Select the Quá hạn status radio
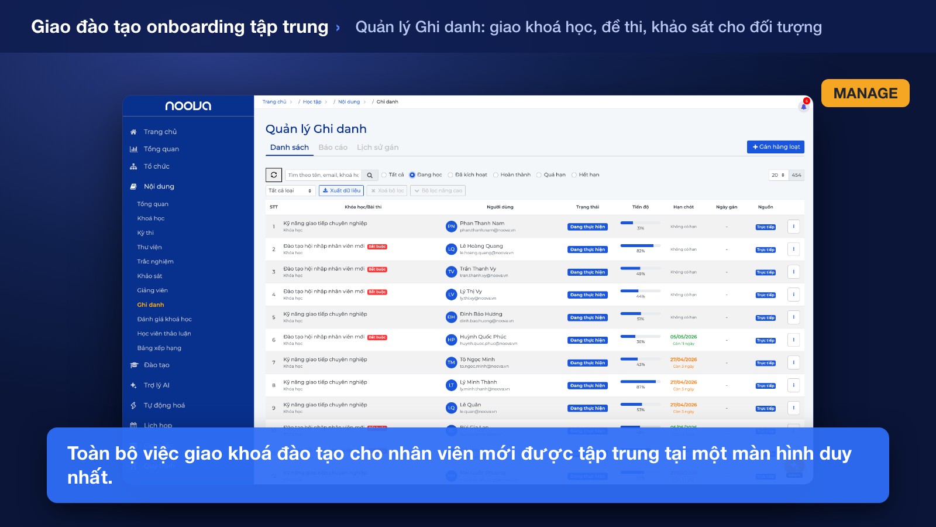The height and width of the screenshot is (527, 936). pos(539,174)
